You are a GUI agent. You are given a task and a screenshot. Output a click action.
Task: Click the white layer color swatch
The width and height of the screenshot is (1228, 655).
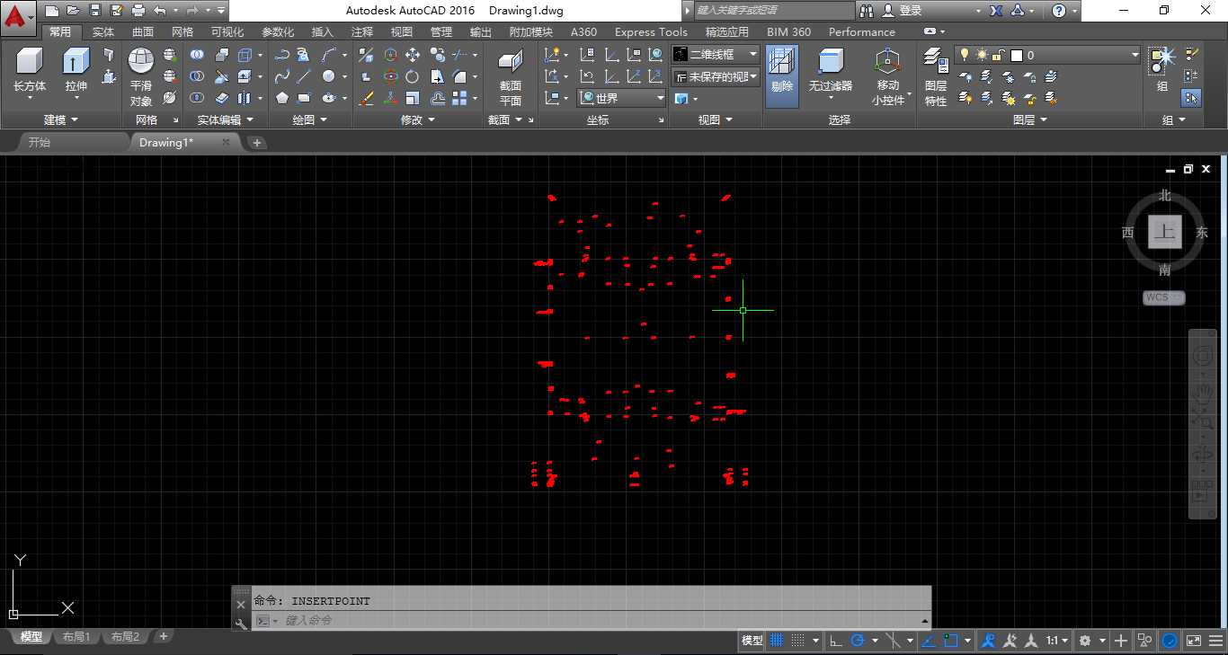(x=1017, y=55)
